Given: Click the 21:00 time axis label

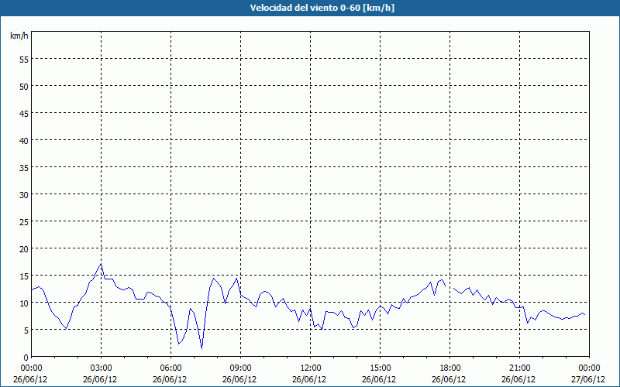Looking at the screenshot, I should 519,368.
